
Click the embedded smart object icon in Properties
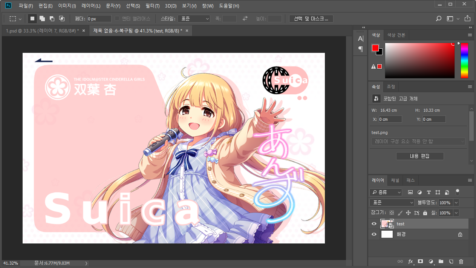pyautogui.click(x=376, y=99)
